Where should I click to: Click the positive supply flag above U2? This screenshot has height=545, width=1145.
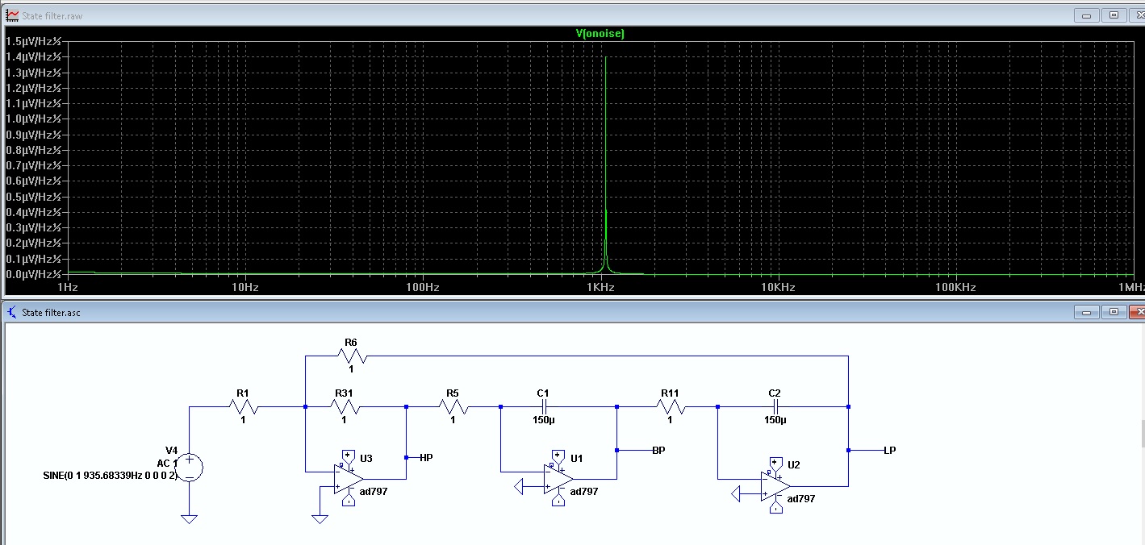(775, 464)
